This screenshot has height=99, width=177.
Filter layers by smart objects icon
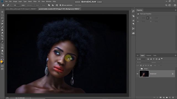(x=159, y=59)
